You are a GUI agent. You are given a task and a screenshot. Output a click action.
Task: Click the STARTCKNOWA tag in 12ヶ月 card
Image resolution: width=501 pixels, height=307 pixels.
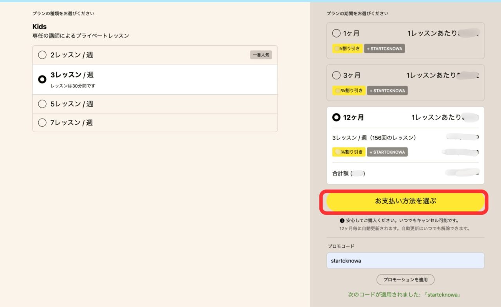387,152
